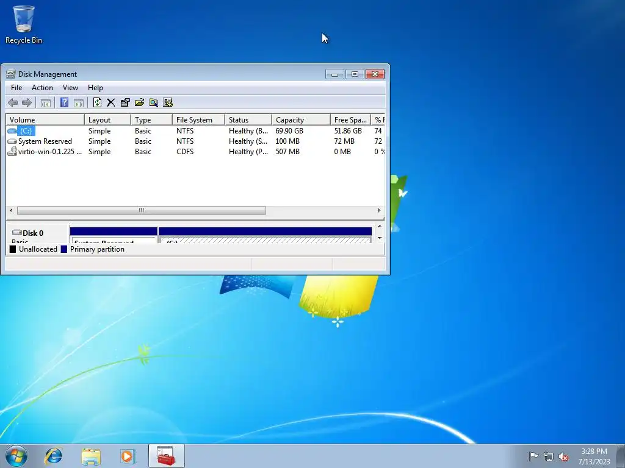
Task: Click the Disk 0 drive icon
Action: click(16, 232)
